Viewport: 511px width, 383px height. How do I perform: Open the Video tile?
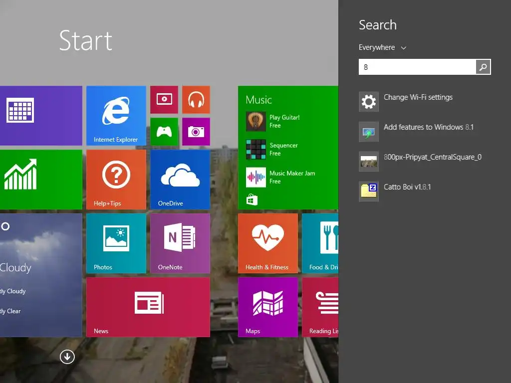click(x=164, y=100)
